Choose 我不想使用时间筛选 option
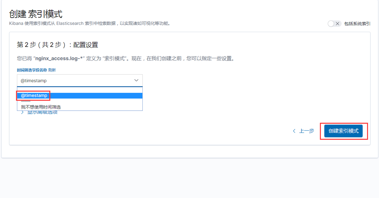 (80, 107)
